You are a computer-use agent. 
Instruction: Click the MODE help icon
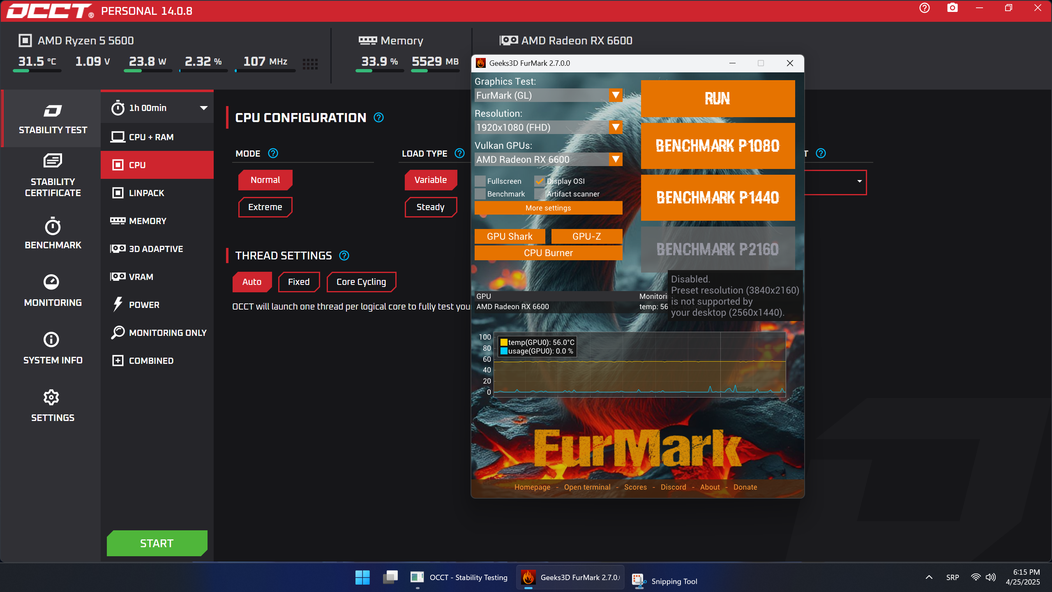click(273, 153)
